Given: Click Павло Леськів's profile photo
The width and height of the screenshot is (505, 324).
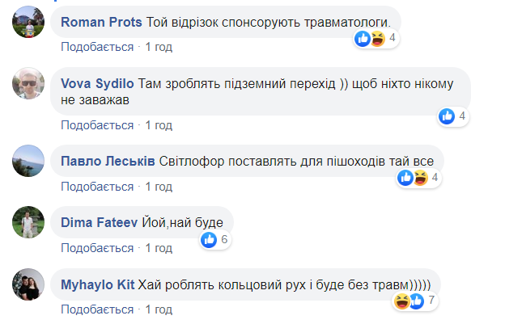Looking at the screenshot, I should pos(30,162).
